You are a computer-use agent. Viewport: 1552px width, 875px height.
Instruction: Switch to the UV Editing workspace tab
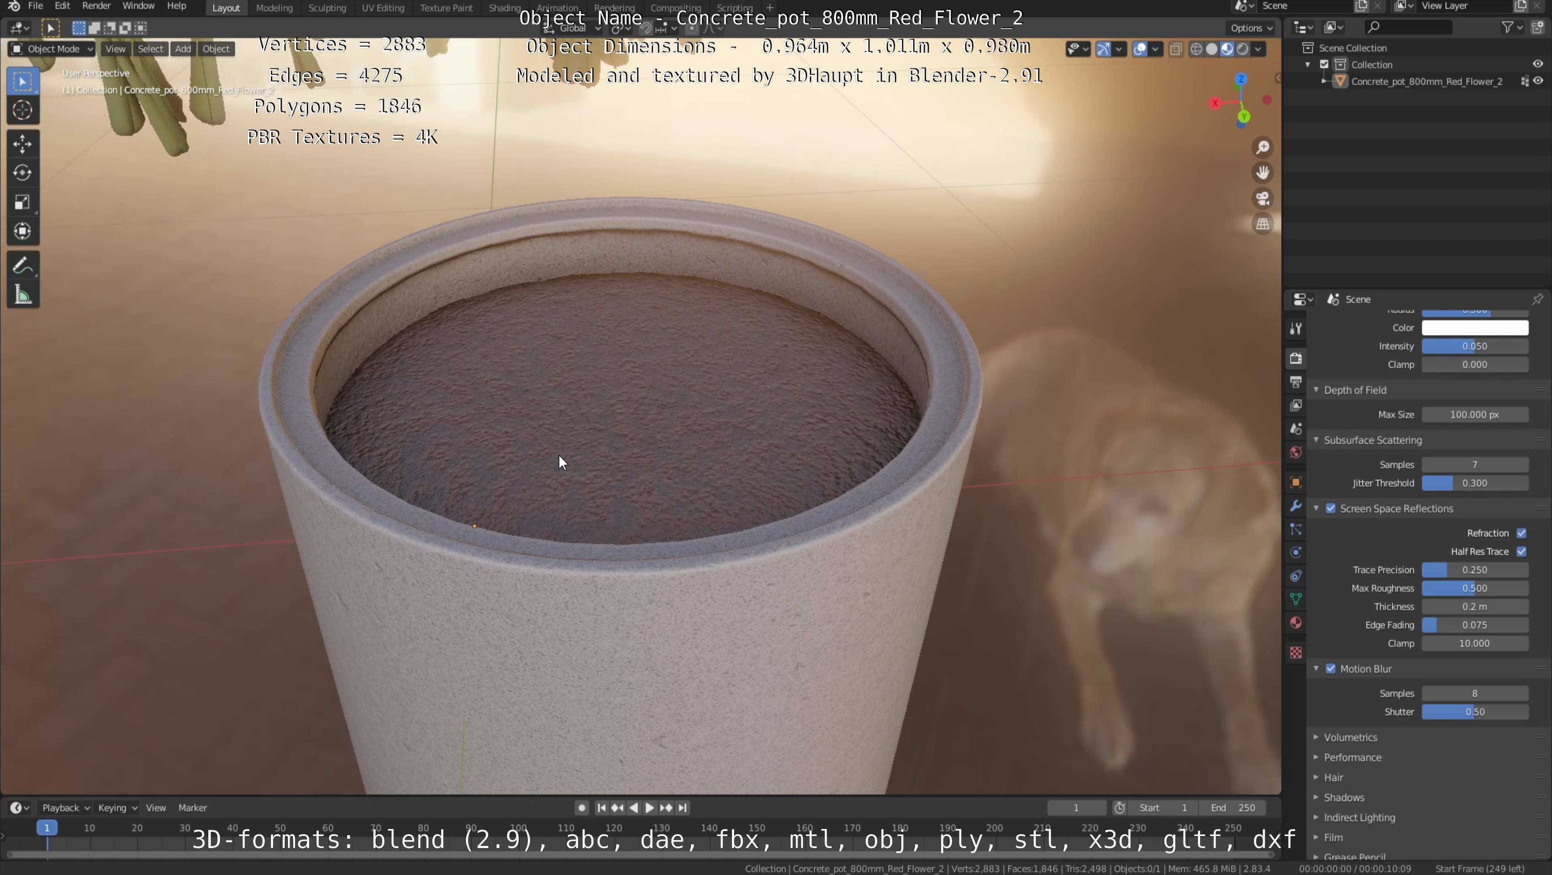383,8
